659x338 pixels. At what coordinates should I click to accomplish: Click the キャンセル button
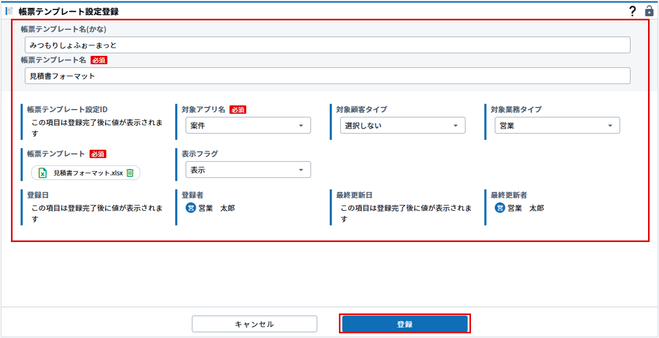point(254,324)
